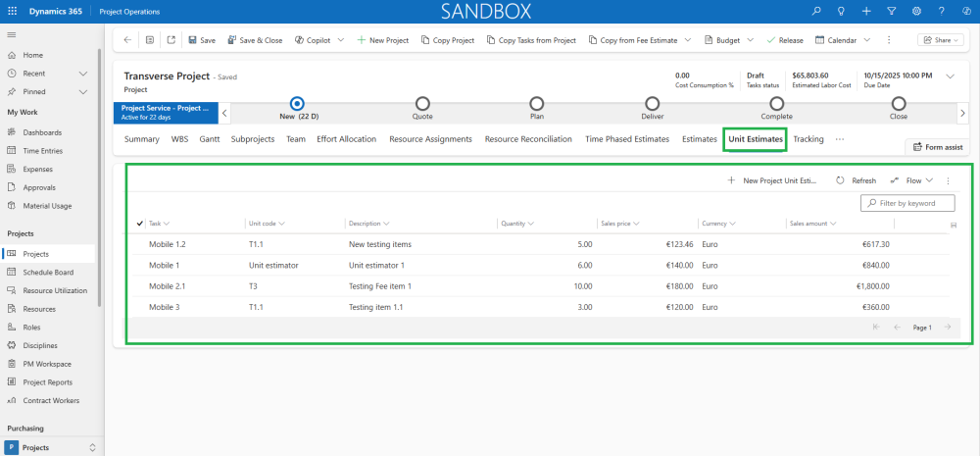
Task: Open the app launcher waffle icon
Action: pyautogui.click(x=13, y=11)
